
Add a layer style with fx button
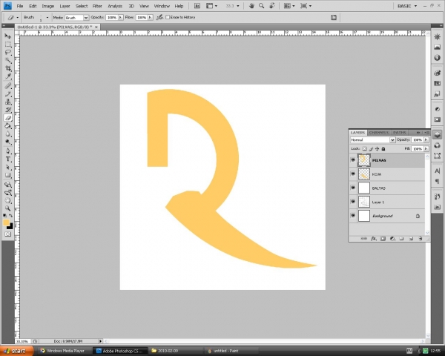pyautogui.click(x=374, y=239)
